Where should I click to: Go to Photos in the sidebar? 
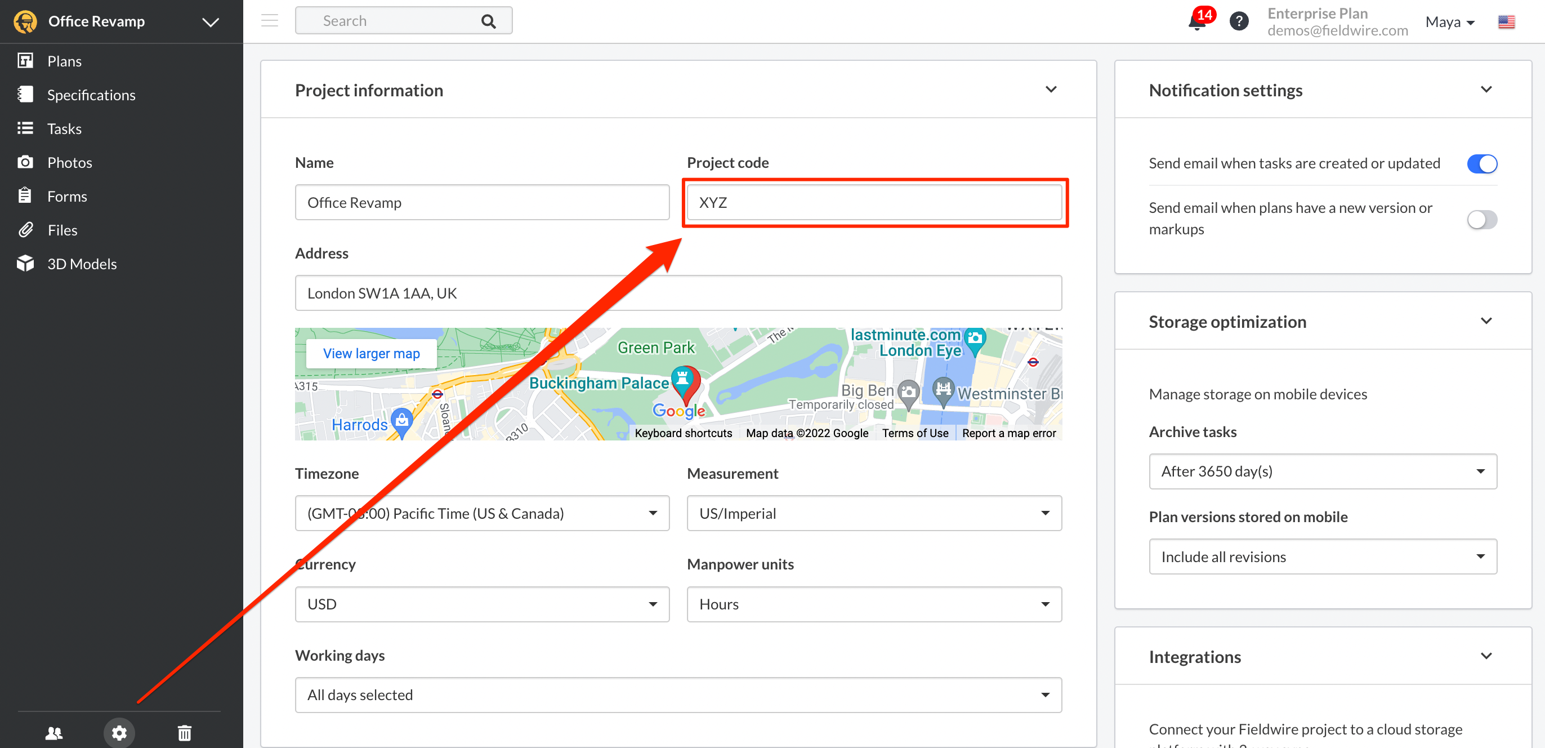[70, 162]
